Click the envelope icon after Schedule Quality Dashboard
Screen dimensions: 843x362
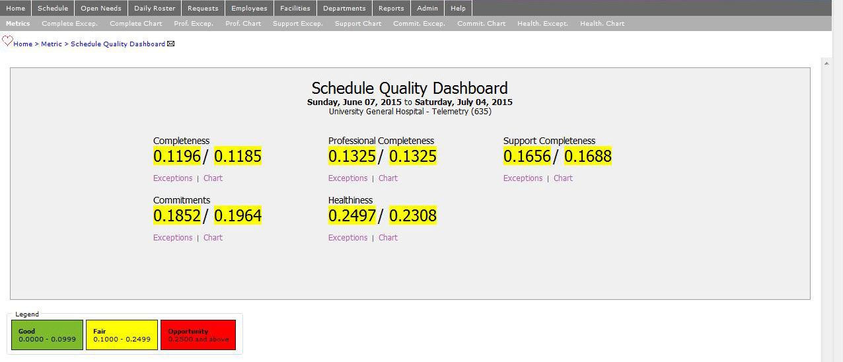pos(171,44)
